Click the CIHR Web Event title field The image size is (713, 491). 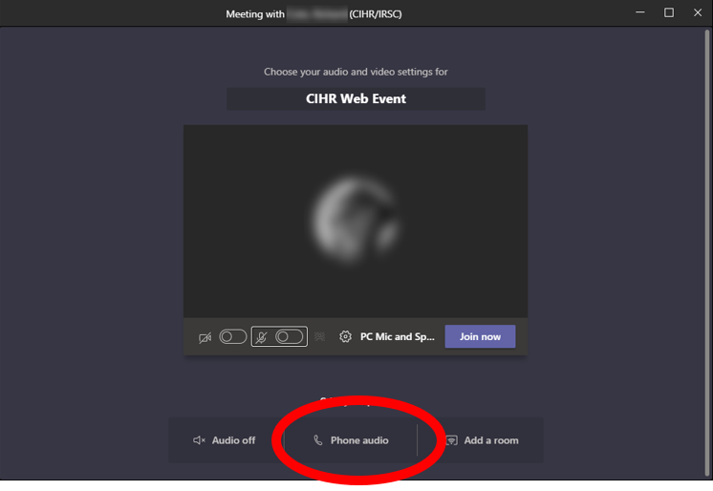pyautogui.click(x=356, y=98)
